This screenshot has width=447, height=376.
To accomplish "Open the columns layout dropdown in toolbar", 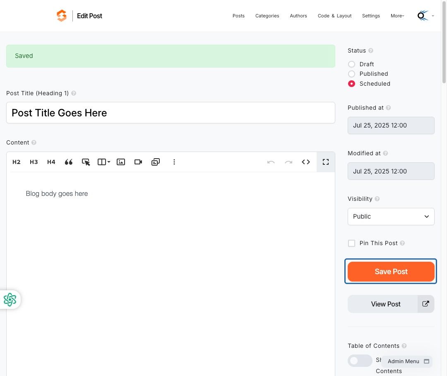I will [104, 162].
